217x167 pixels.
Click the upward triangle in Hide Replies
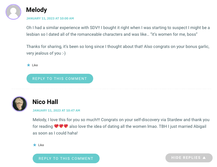pos(204,158)
